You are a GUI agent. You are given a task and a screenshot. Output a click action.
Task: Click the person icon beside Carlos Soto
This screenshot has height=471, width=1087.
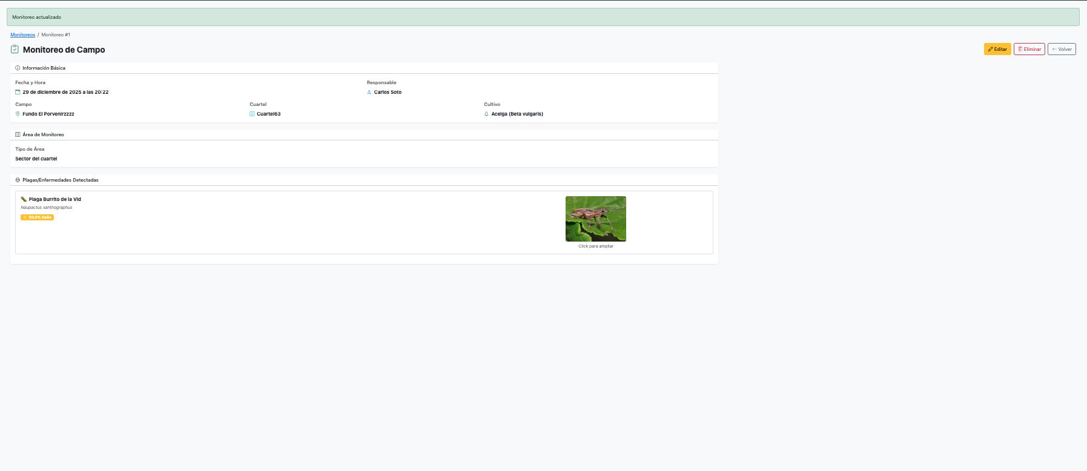tap(369, 92)
